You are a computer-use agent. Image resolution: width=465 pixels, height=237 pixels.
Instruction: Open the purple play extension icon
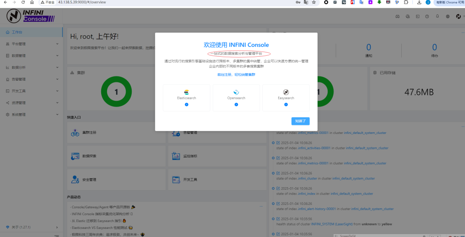(370, 2)
